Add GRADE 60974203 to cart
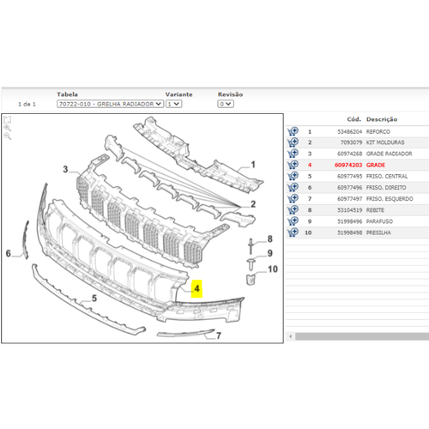Viewport: 429px width, 429px height. pyautogui.click(x=293, y=165)
